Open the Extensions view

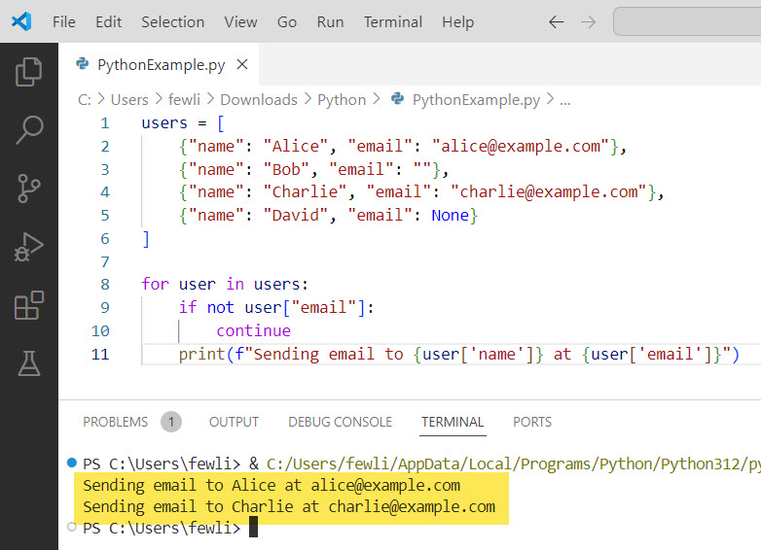(29, 305)
